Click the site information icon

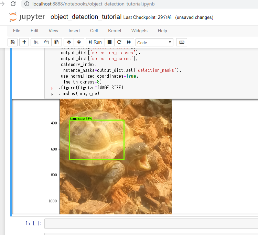pos(26,4)
